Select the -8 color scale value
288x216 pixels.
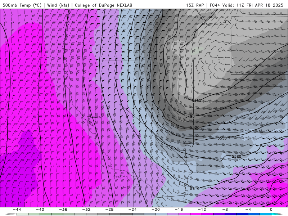click(225, 210)
